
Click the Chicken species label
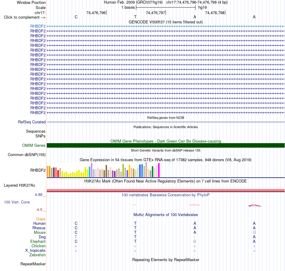pyautogui.click(x=38, y=246)
